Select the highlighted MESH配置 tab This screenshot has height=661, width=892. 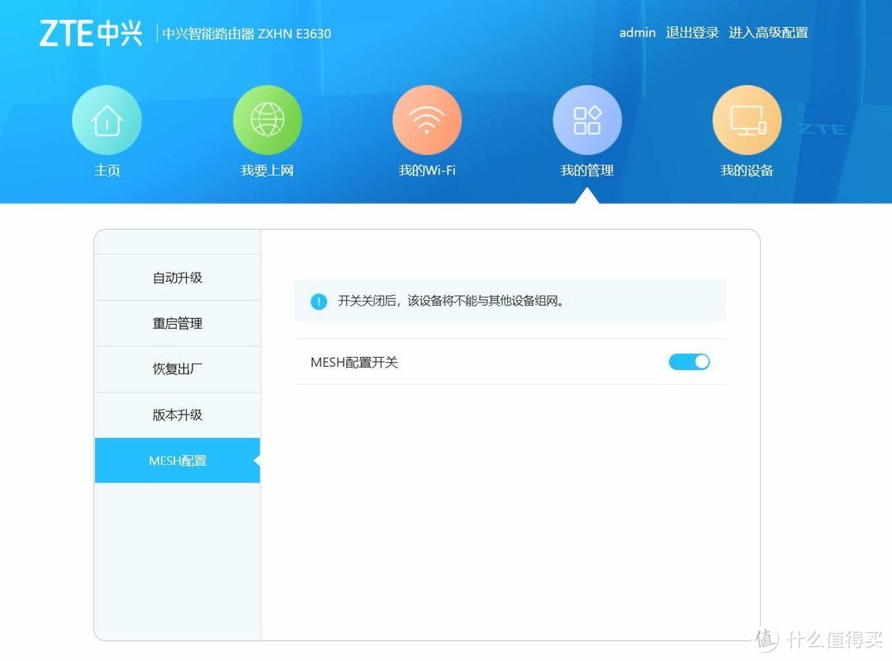point(177,460)
